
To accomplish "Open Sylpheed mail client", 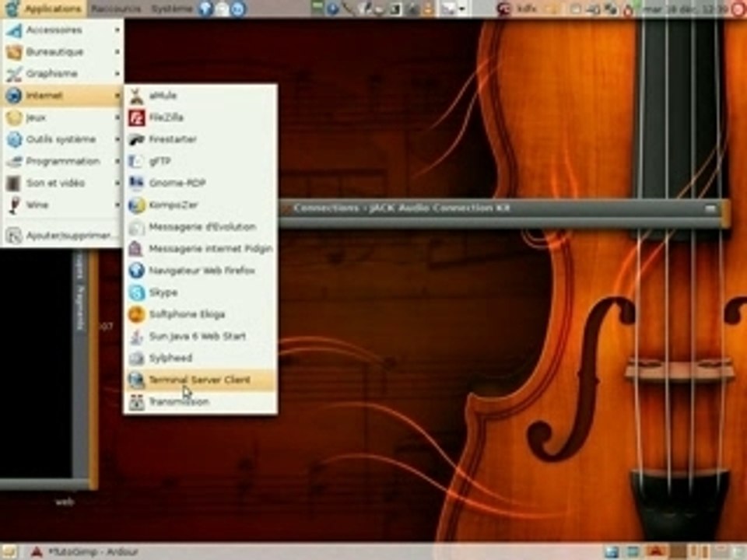I will tap(201, 359).
